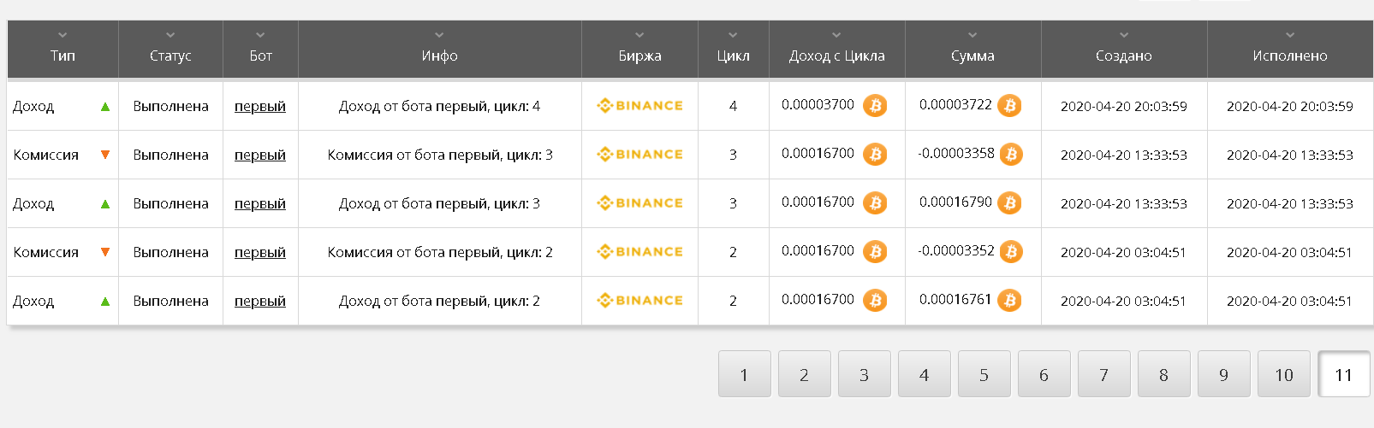This screenshot has width=1374, height=428.
Task: Open первый bot link in cycle 2 income row
Action: pos(260,301)
